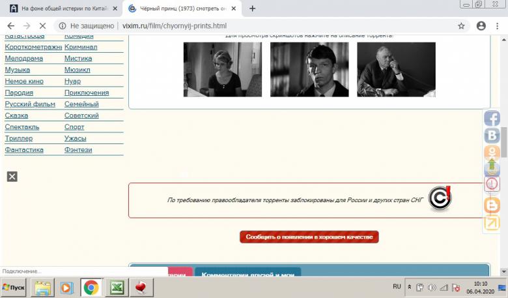Open site security info icon
This screenshot has height=298, width=508.
63,26
